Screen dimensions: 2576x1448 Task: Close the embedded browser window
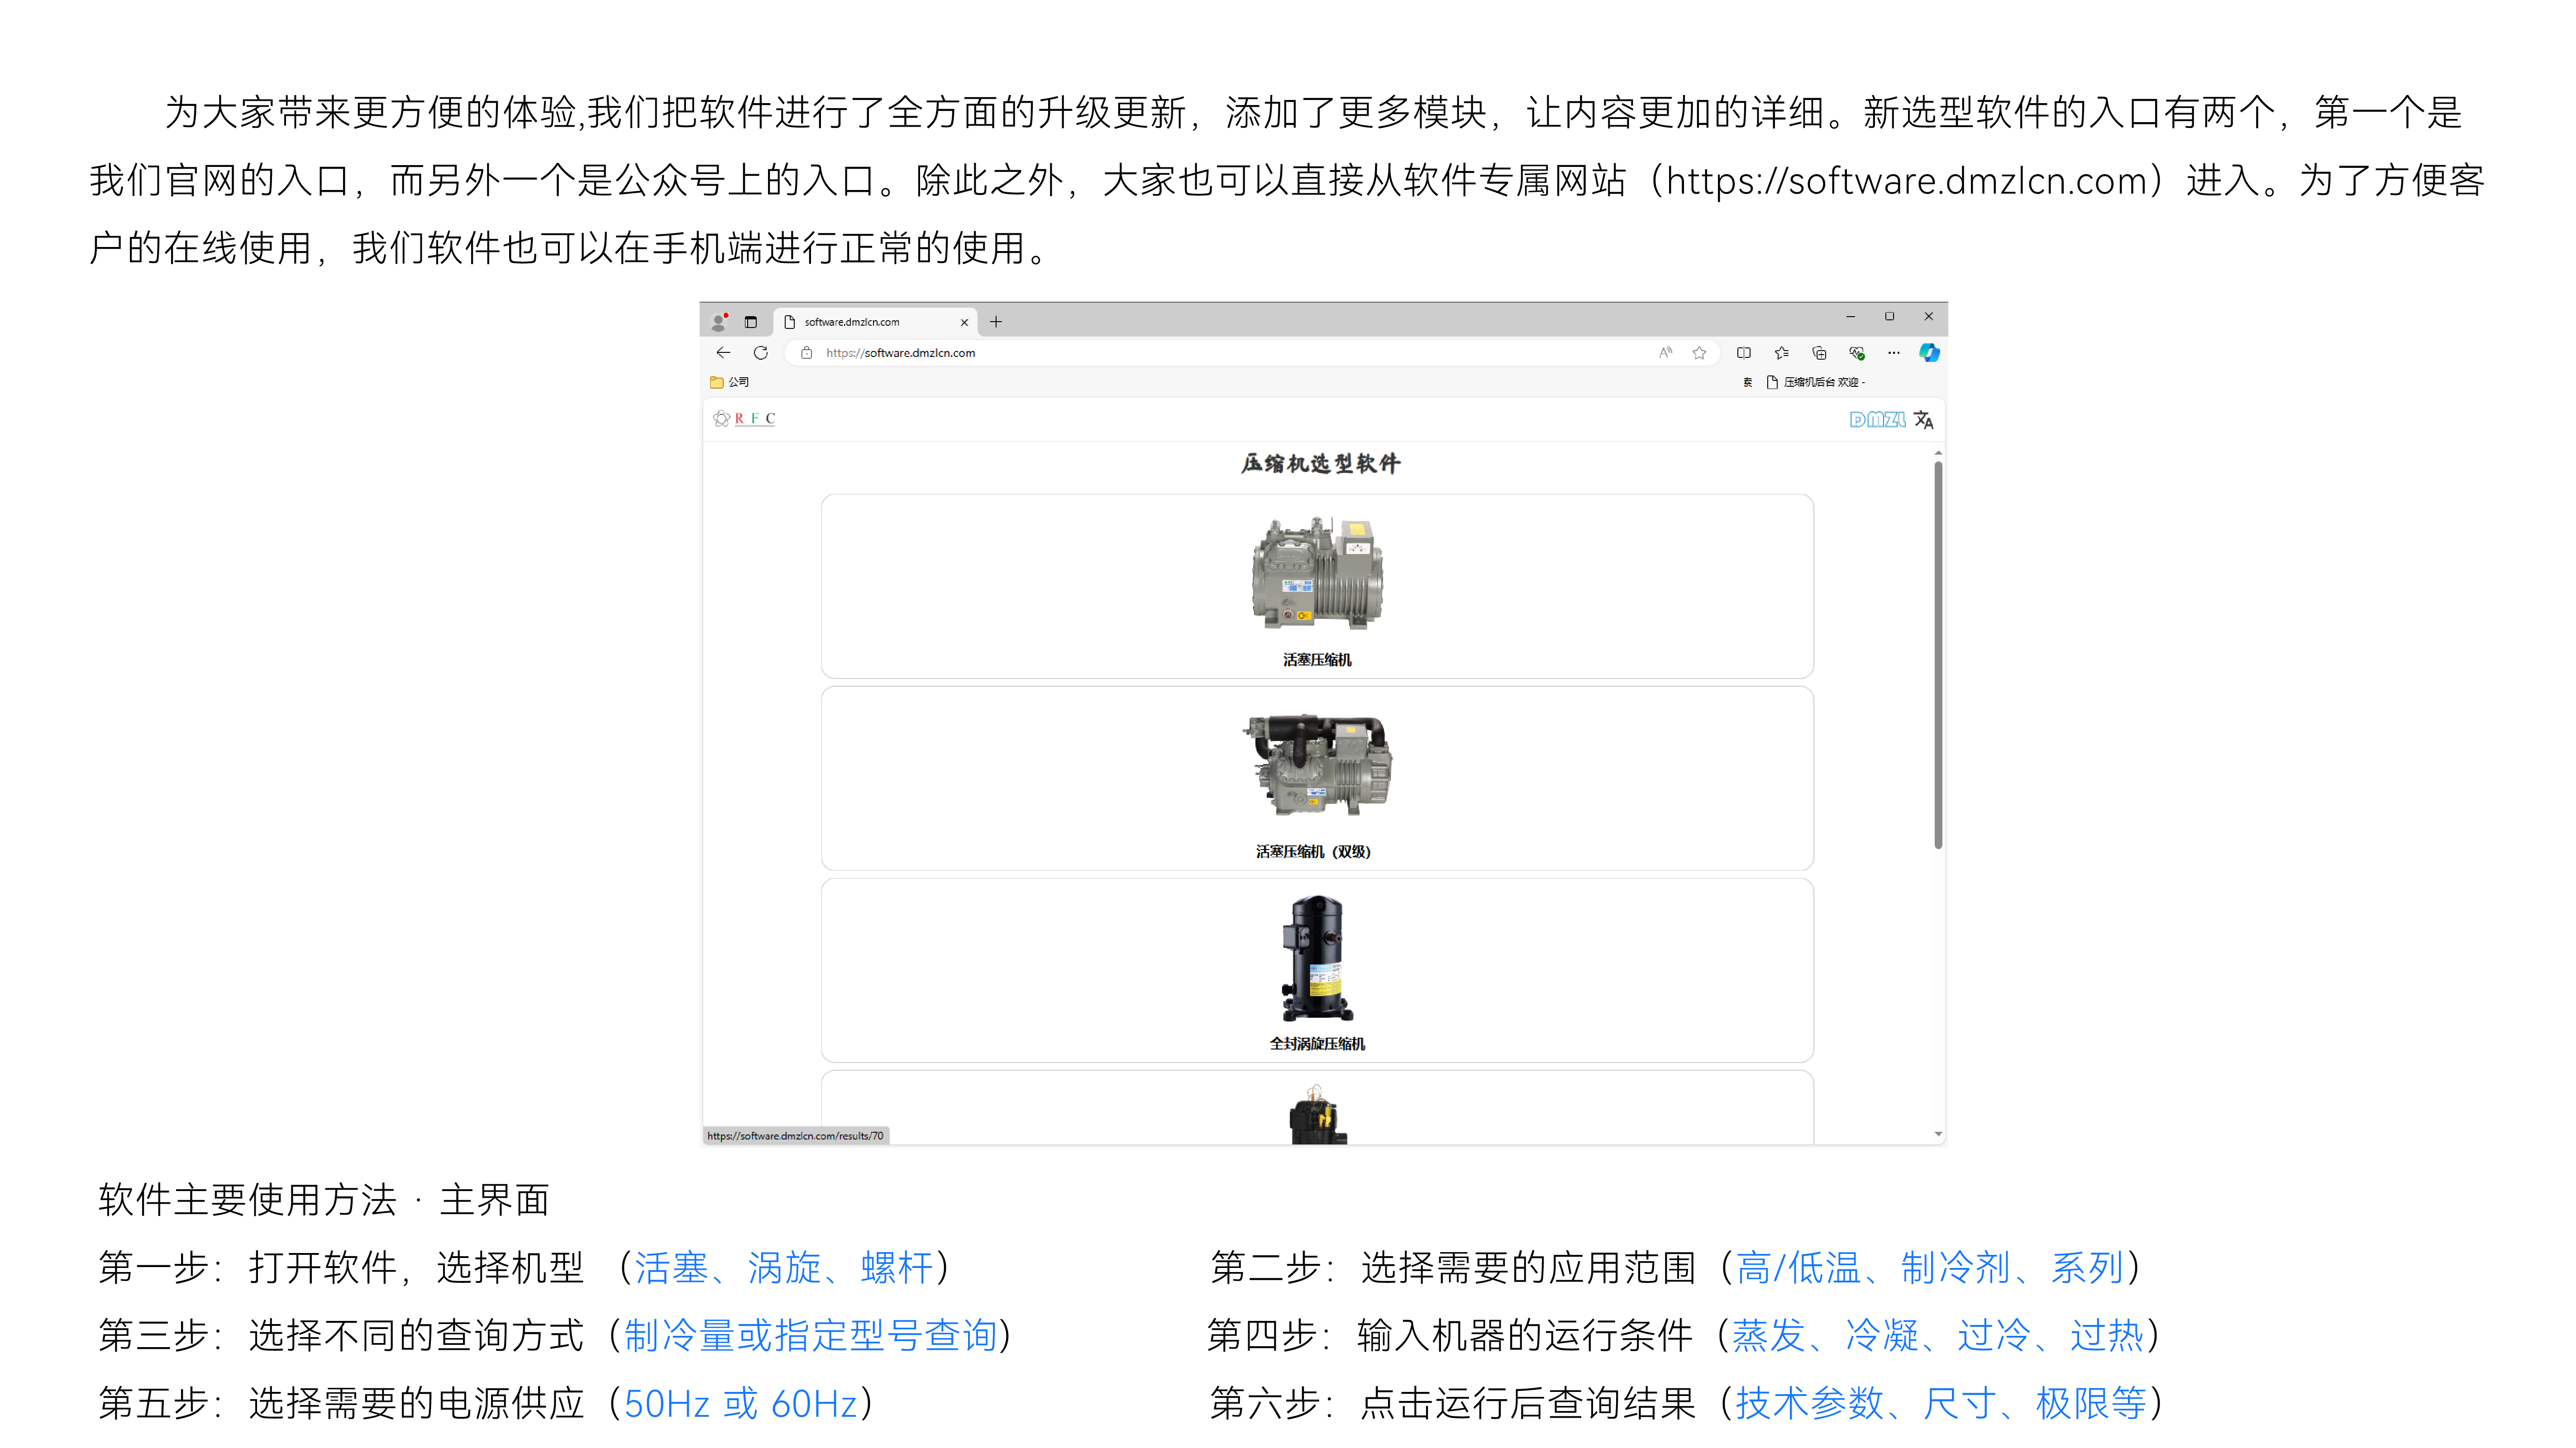(1928, 317)
